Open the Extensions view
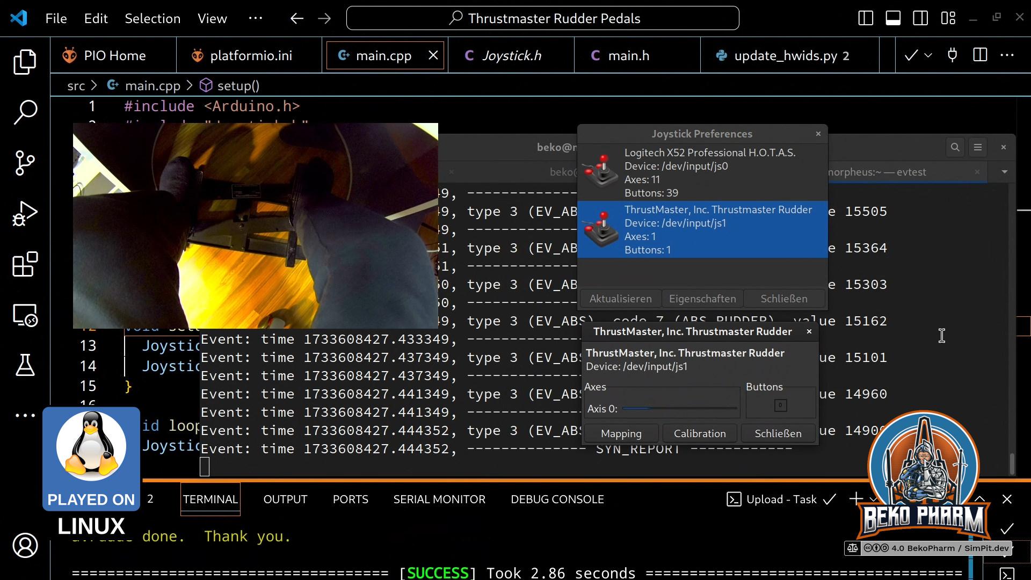 [25, 264]
